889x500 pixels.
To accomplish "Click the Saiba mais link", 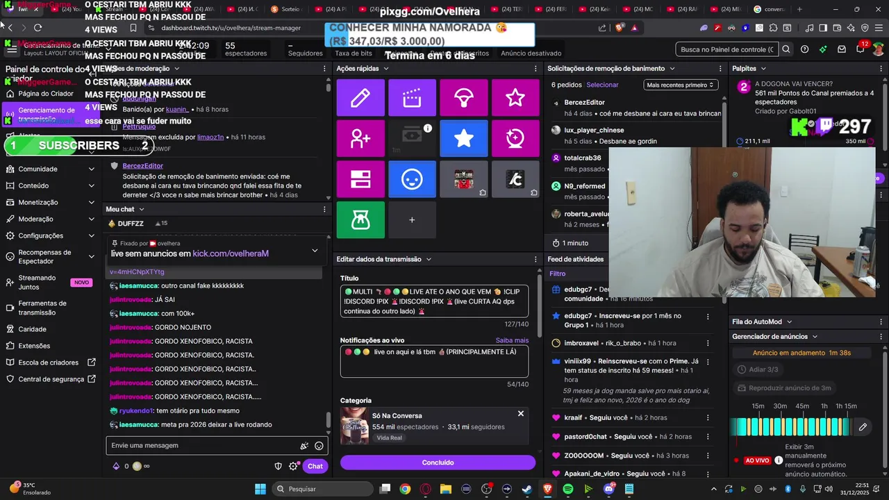I will [512, 340].
